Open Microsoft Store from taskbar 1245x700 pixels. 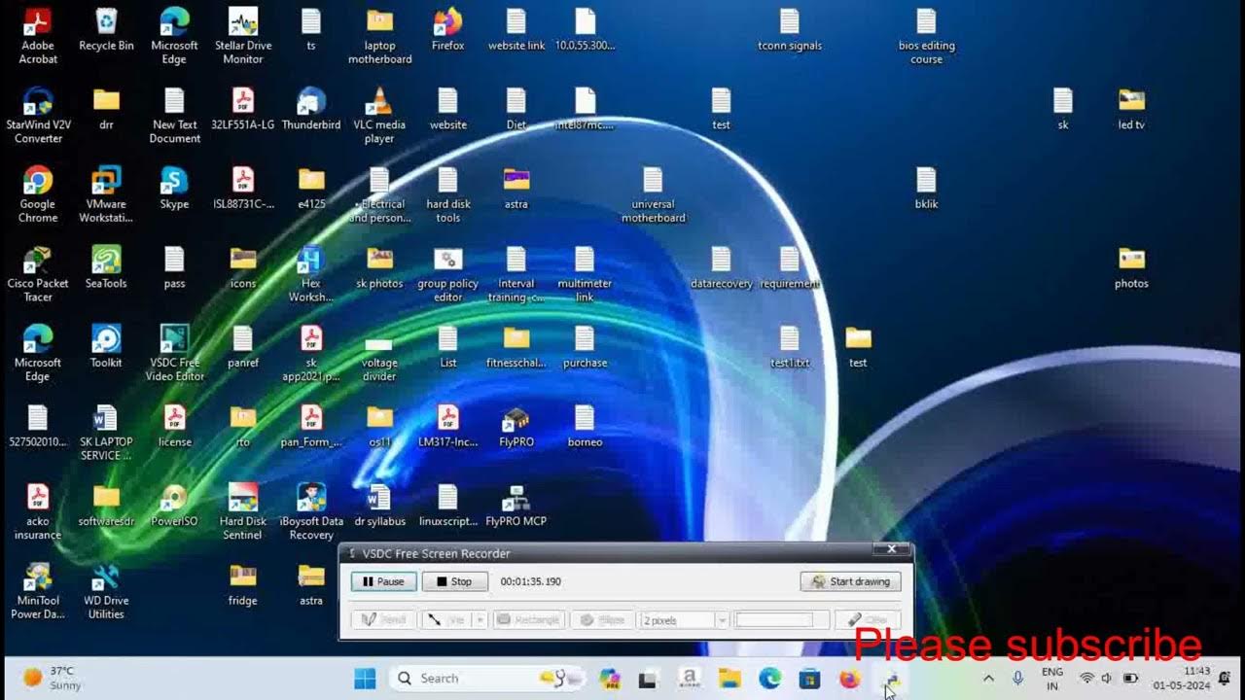coord(809,679)
